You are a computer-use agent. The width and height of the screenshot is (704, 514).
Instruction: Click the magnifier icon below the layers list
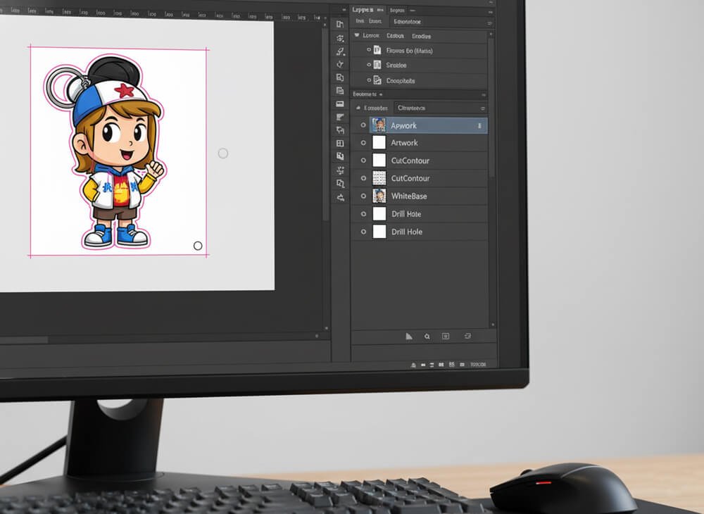[x=427, y=337]
